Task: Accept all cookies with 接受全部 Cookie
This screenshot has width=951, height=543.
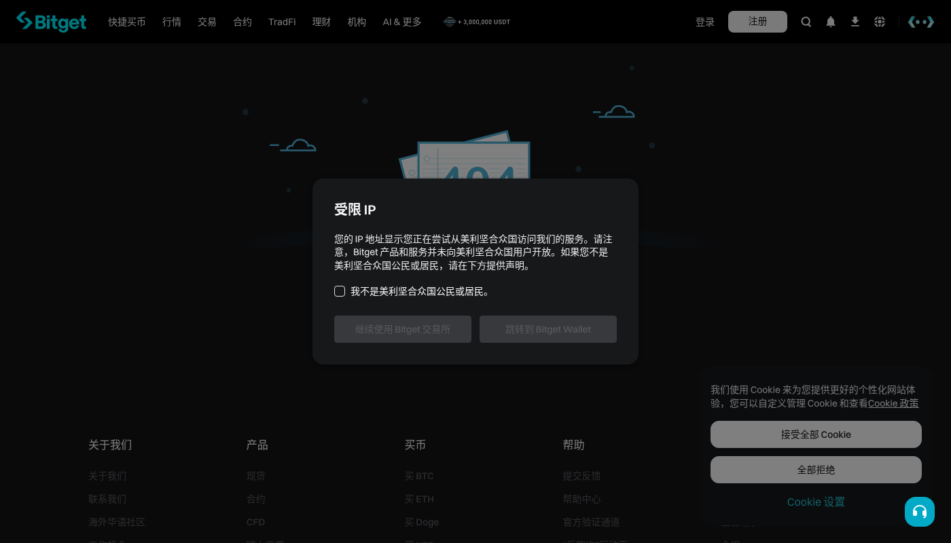Action: 816,434
